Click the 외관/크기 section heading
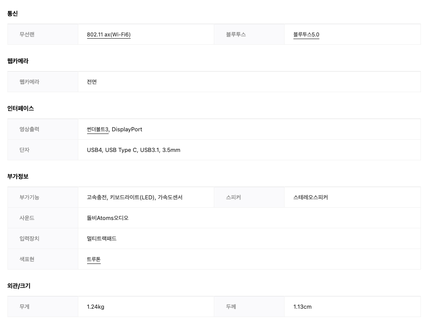Screen dimensions: 428x321 coord(19,286)
